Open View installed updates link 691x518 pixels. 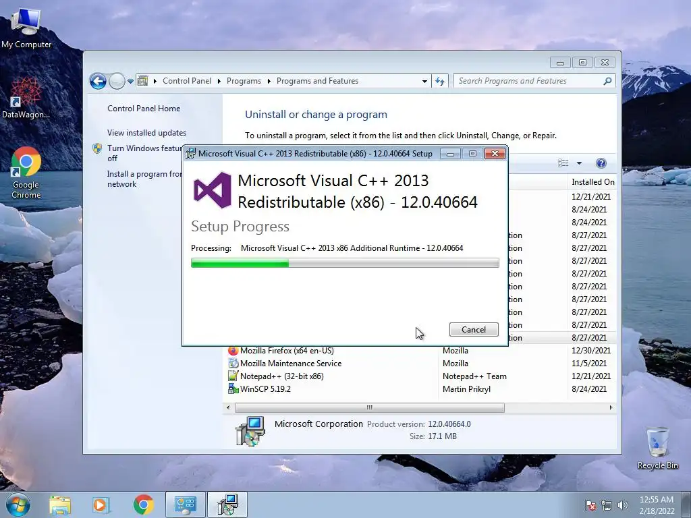pos(146,133)
